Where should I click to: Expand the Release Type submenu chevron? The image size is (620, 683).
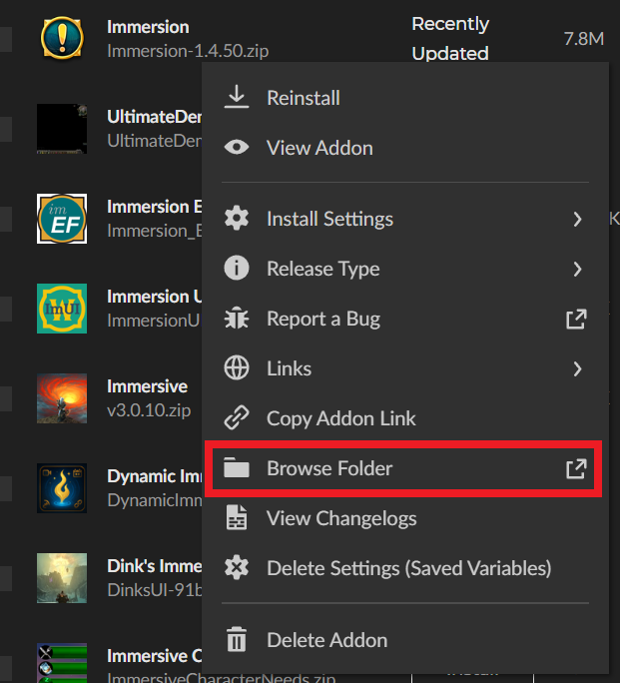(x=577, y=269)
